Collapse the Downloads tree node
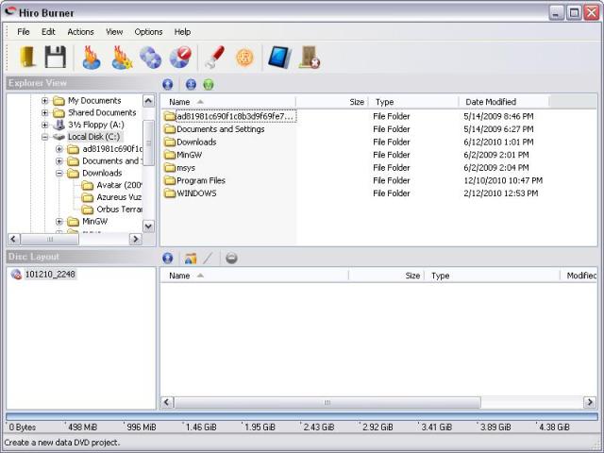 (x=59, y=173)
